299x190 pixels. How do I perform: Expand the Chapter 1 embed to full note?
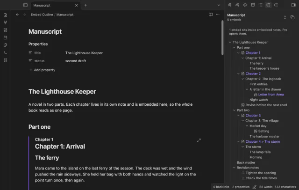pos(199,140)
